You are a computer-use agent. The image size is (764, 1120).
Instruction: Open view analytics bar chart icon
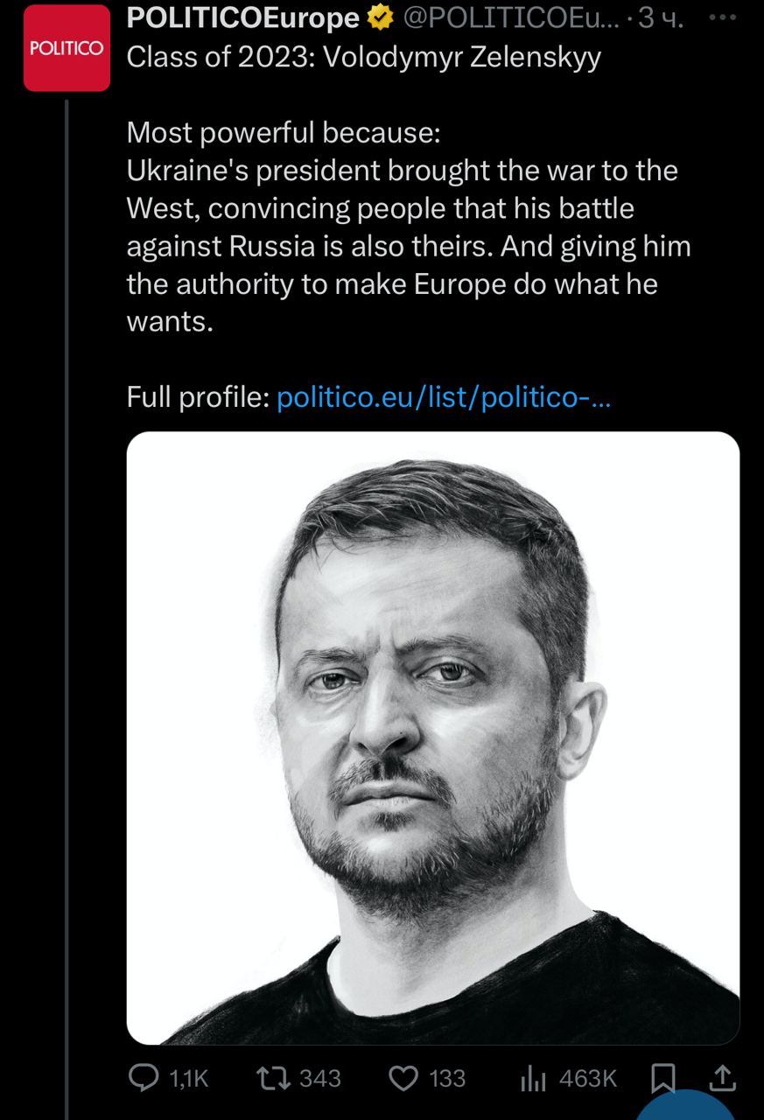click(x=533, y=1080)
